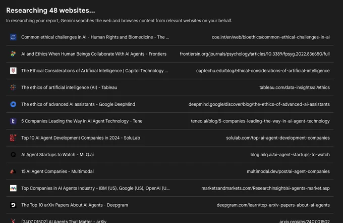Open '15 AI Agent Companies - Multimodal' result
This screenshot has height=223, width=343.
tap(58, 171)
